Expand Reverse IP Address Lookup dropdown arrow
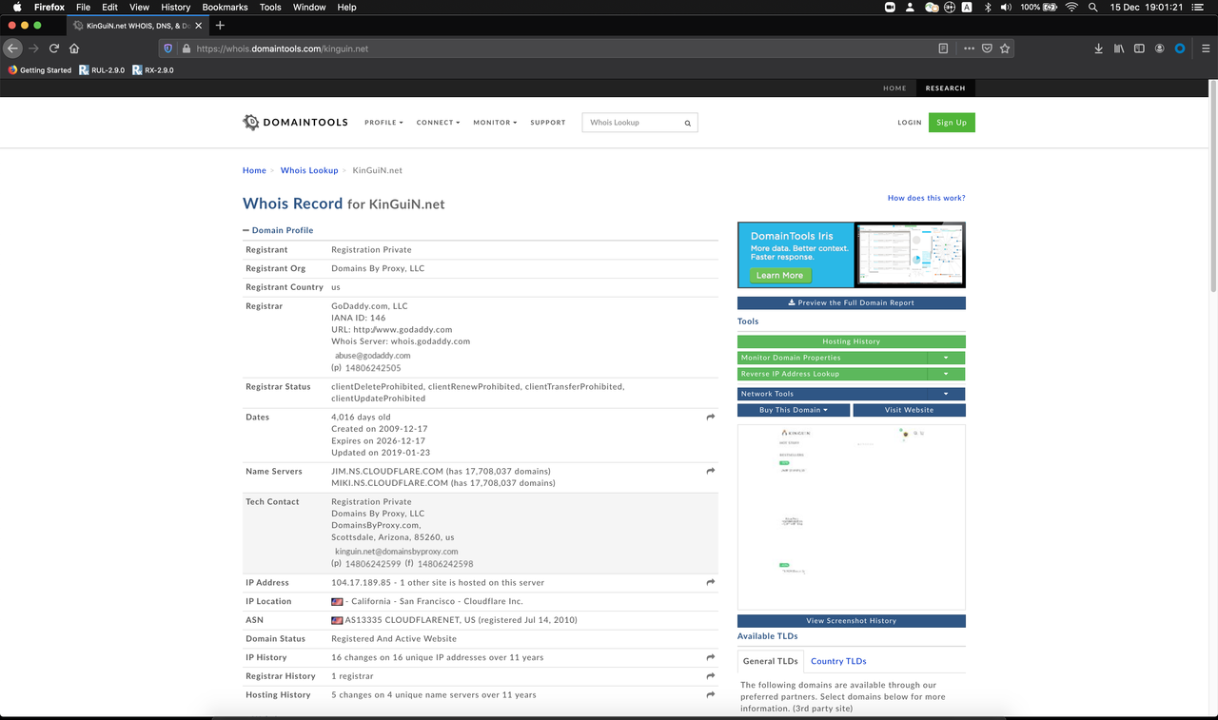1218x720 pixels. pos(946,374)
